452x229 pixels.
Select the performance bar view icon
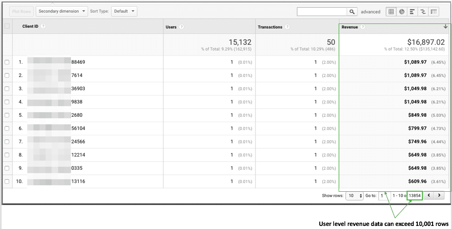click(x=412, y=11)
